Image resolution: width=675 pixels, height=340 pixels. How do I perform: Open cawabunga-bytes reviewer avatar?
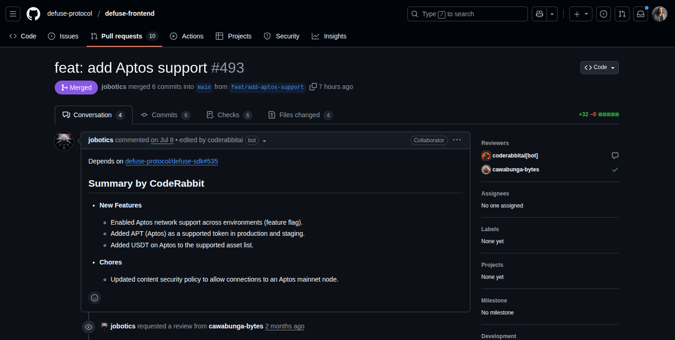[486, 170]
